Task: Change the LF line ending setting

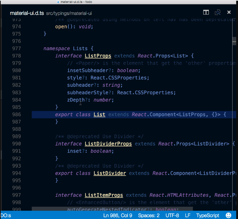Action: 188,215
